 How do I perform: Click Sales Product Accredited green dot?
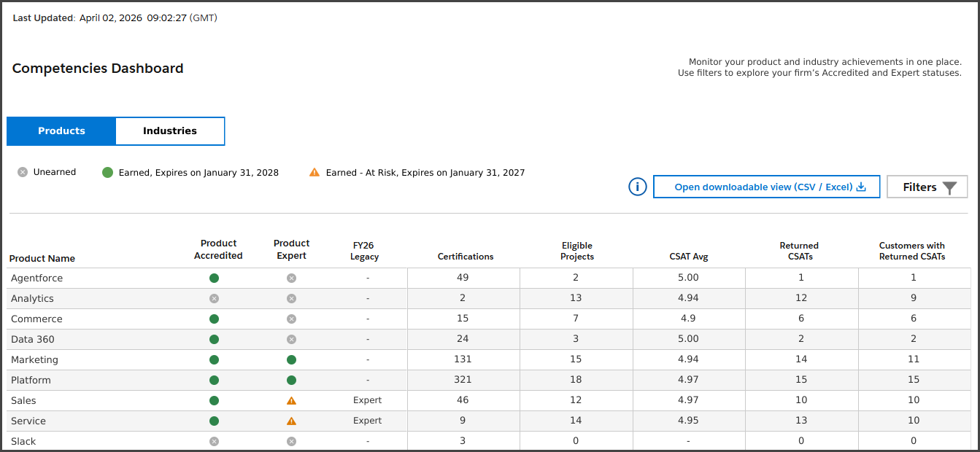[x=214, y=400]
